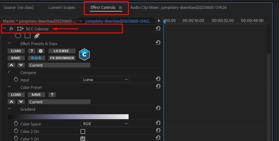This screenshot has width=279, height=141.
Task: Toggle the fx switch for BCC Colorize
Action: pos(11,29)
